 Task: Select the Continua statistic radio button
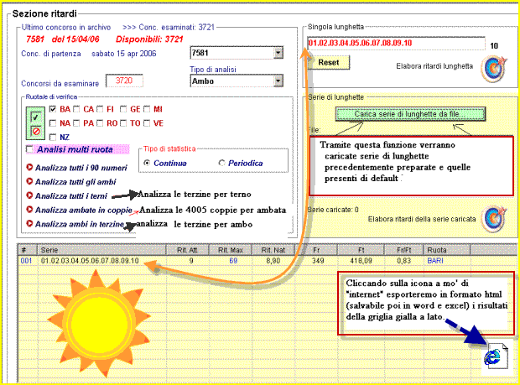click(147, 163)
